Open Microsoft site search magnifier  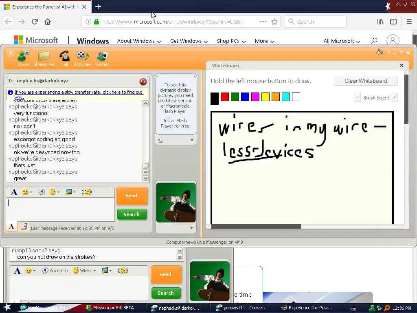click(x=374, y=41)
